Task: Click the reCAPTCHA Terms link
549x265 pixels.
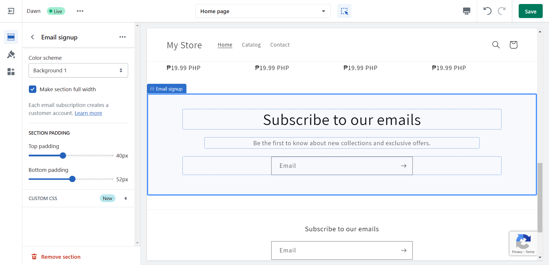Action: click(x=530, y=252)
